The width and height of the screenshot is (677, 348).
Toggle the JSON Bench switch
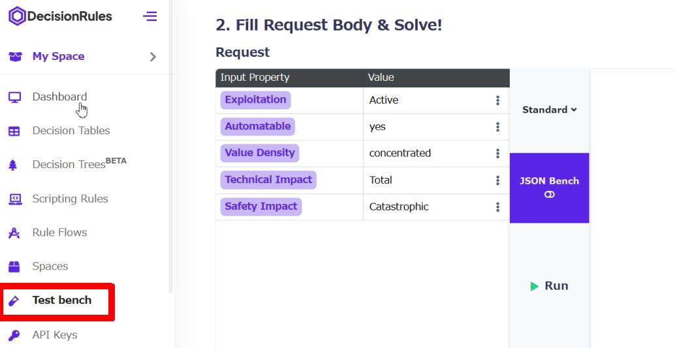pos(549,194)
